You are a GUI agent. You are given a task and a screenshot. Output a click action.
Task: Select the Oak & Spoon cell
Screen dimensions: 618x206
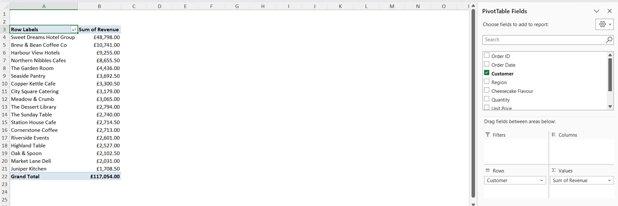coord(44,153)
